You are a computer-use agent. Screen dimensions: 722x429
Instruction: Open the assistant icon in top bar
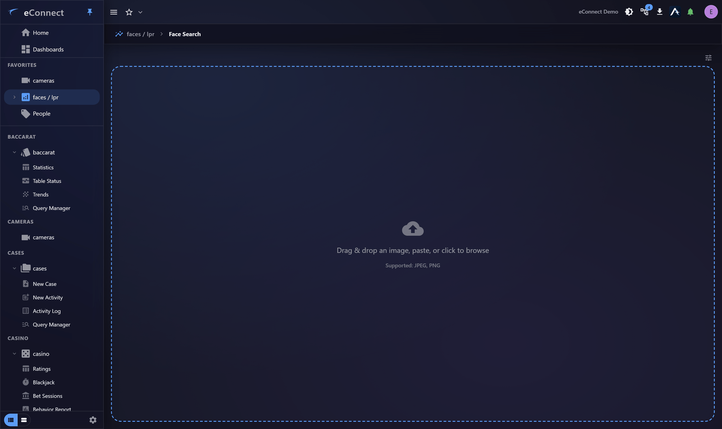coord(675,12)
